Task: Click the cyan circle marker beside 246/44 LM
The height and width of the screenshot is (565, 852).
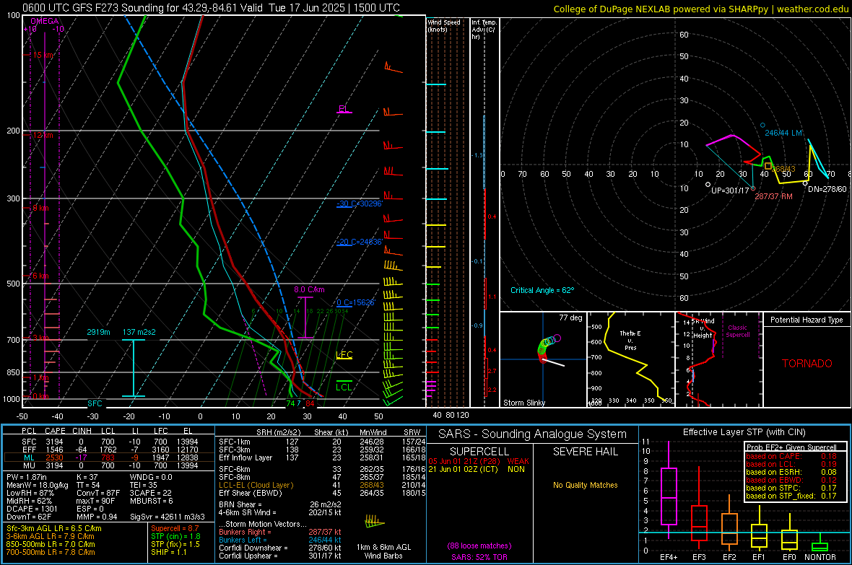Action: point(762,125)
